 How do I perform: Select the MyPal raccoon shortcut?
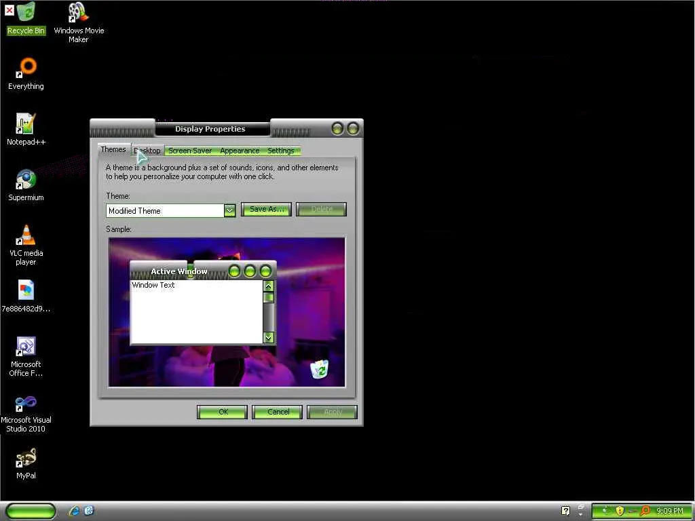[x=26, y=464]
